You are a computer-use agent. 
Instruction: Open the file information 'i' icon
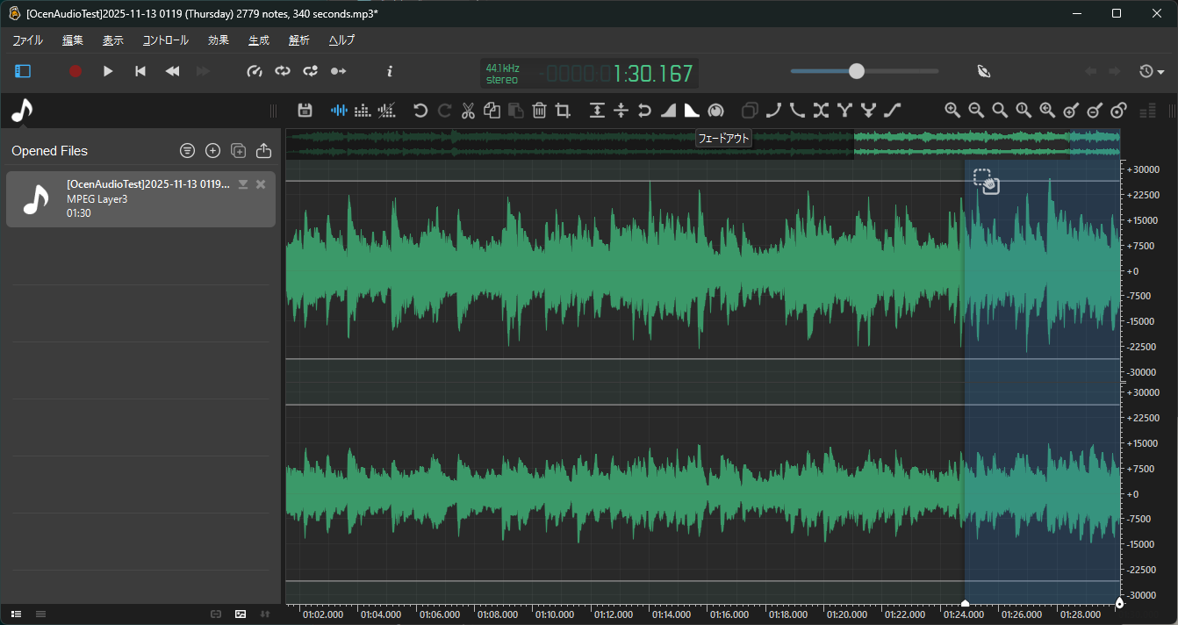(390, 71)
